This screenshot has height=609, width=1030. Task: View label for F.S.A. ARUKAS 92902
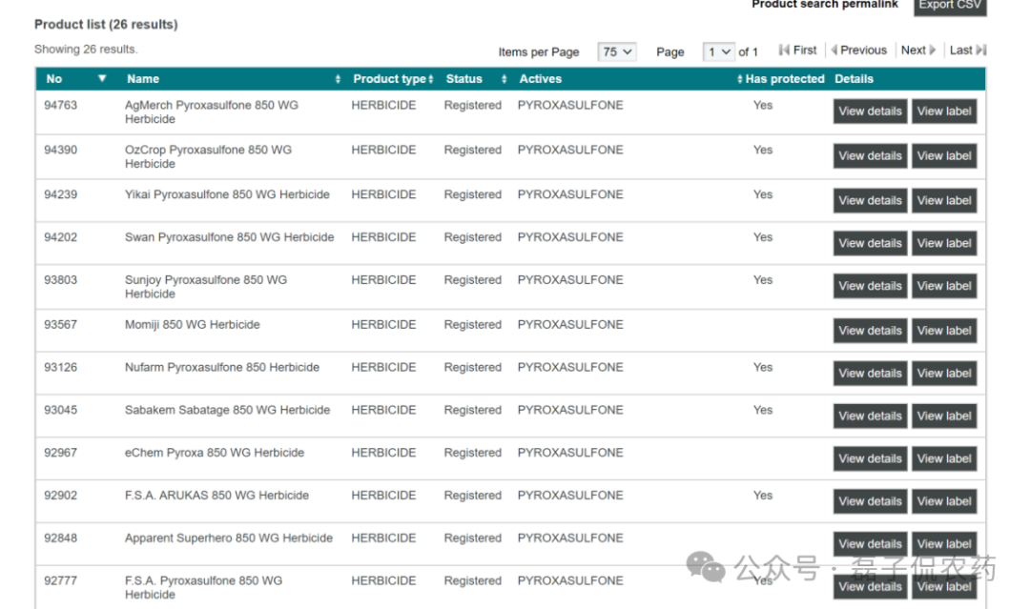point(944,500)
